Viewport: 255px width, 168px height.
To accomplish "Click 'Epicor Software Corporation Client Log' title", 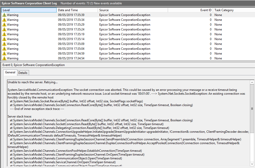I will [29, 3].
